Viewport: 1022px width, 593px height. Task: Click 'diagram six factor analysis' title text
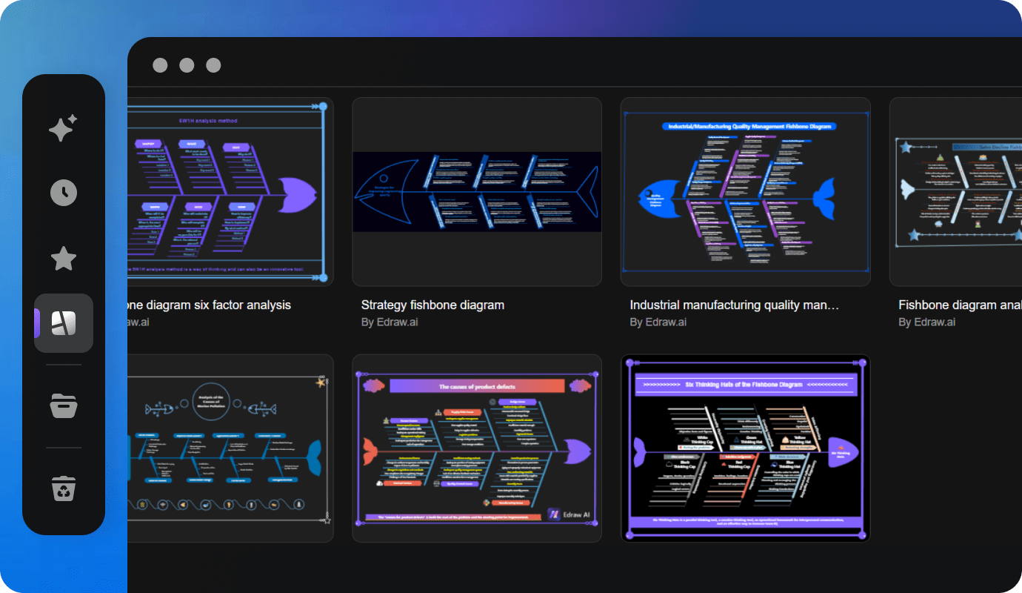click(x=218, y=305)
